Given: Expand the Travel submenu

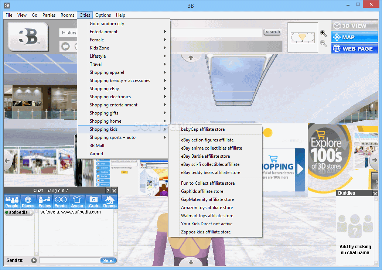Looking at the screenshot, I should click(x=124, y=64).
